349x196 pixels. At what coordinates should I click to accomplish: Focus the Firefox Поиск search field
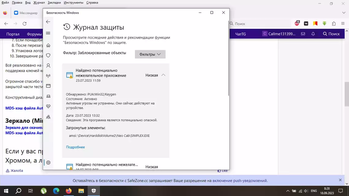(x=260, y=24)
